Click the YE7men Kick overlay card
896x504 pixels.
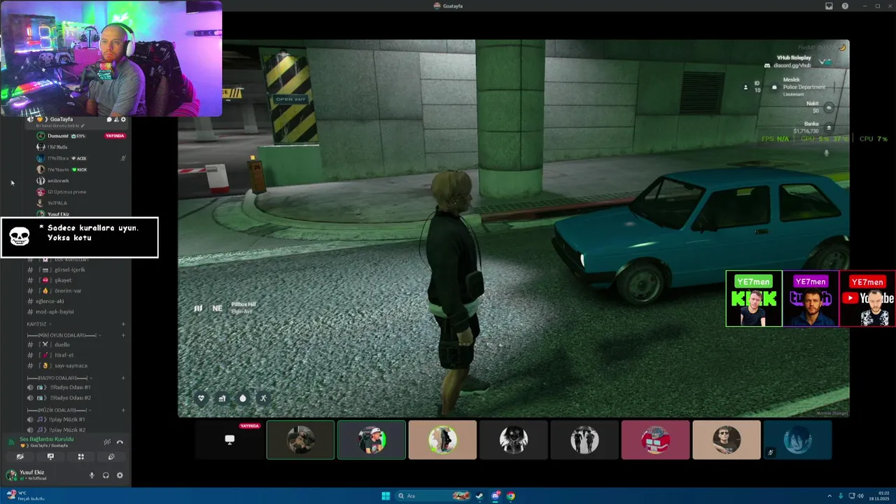754,299
